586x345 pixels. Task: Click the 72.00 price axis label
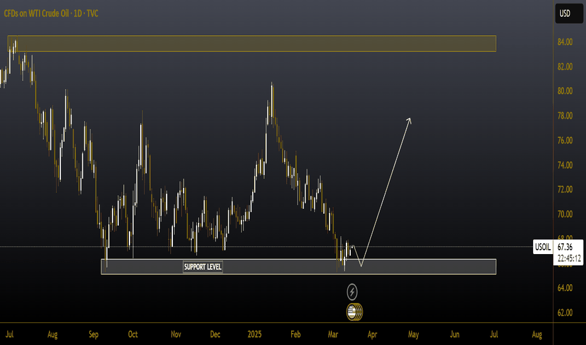pyautogui.click(x=565, y=189)
